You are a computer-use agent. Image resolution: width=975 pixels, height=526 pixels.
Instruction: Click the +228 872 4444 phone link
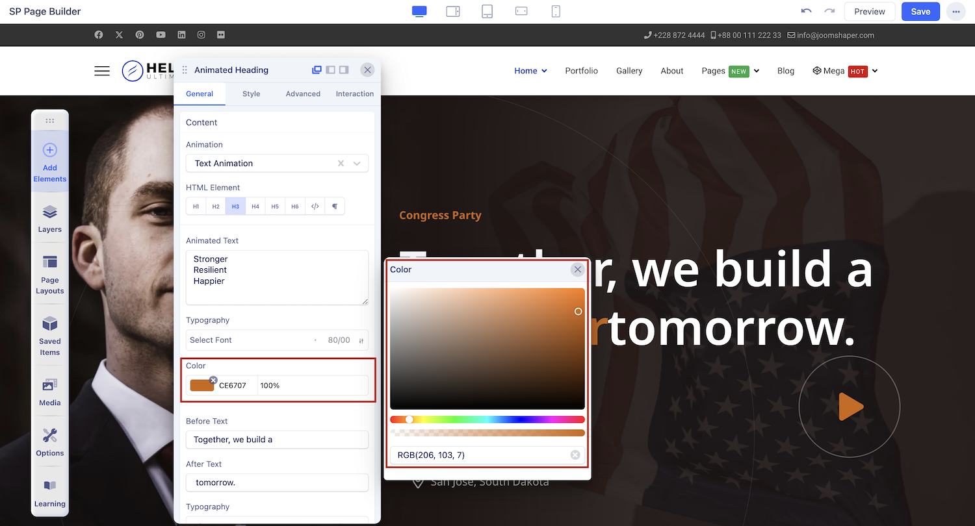pyautogui.click(x=675, y=35)
